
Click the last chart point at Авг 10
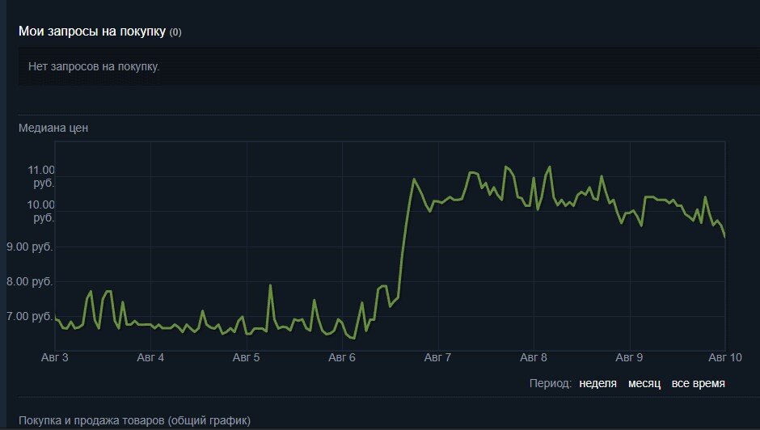click(724, 237)
